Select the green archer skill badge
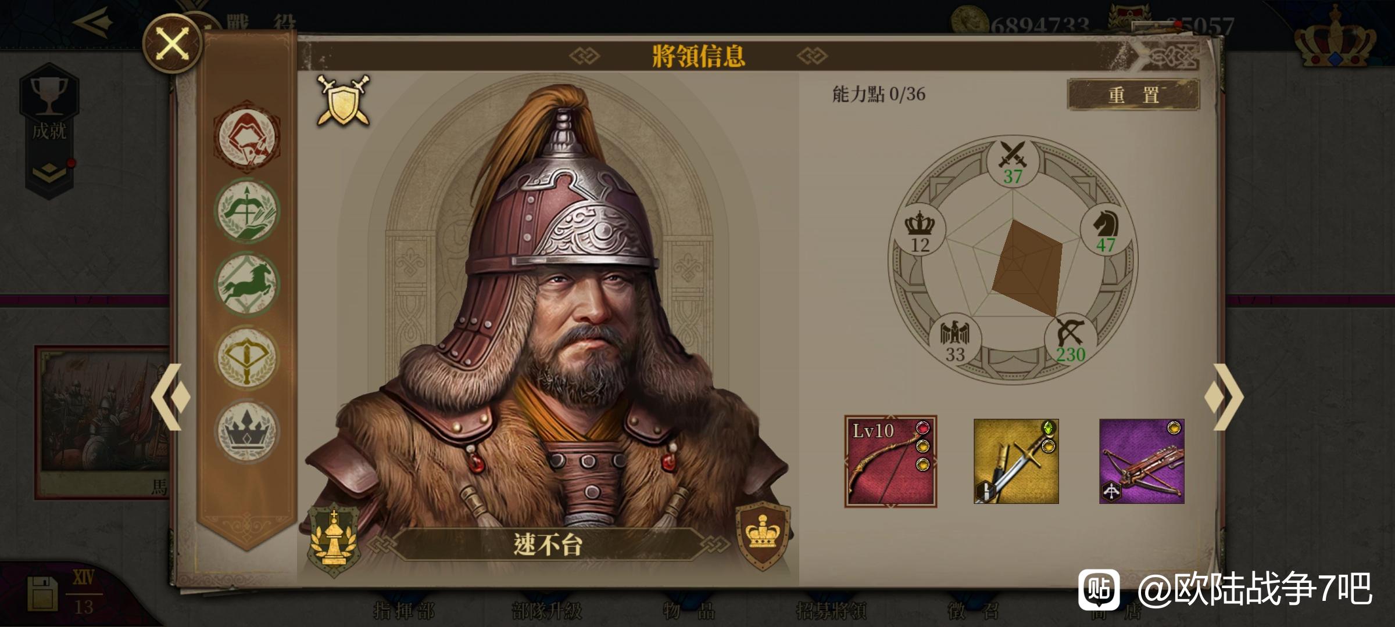The height and width of the screenshot is (627, 1395). tap(247, 210)
